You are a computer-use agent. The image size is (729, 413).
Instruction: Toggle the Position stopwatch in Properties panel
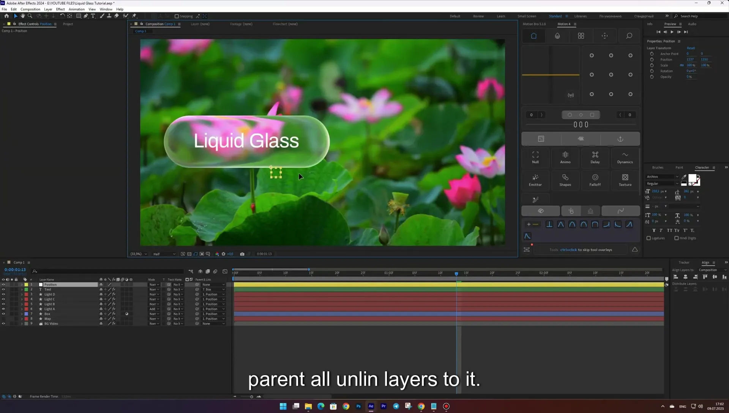[x=652, y=60]
